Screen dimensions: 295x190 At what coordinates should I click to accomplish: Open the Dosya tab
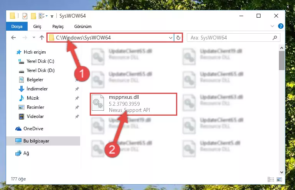pos(17,26)
